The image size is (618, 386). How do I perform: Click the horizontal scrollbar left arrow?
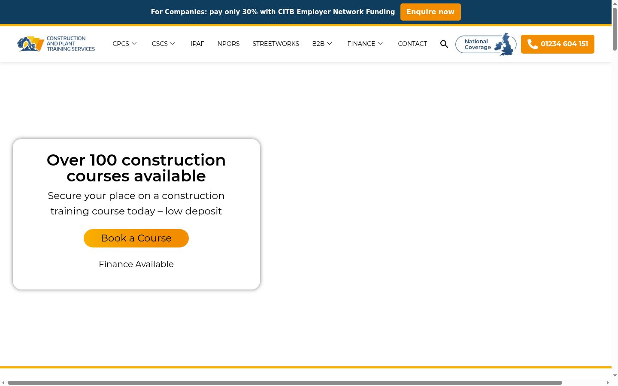[x=3, y=383]
